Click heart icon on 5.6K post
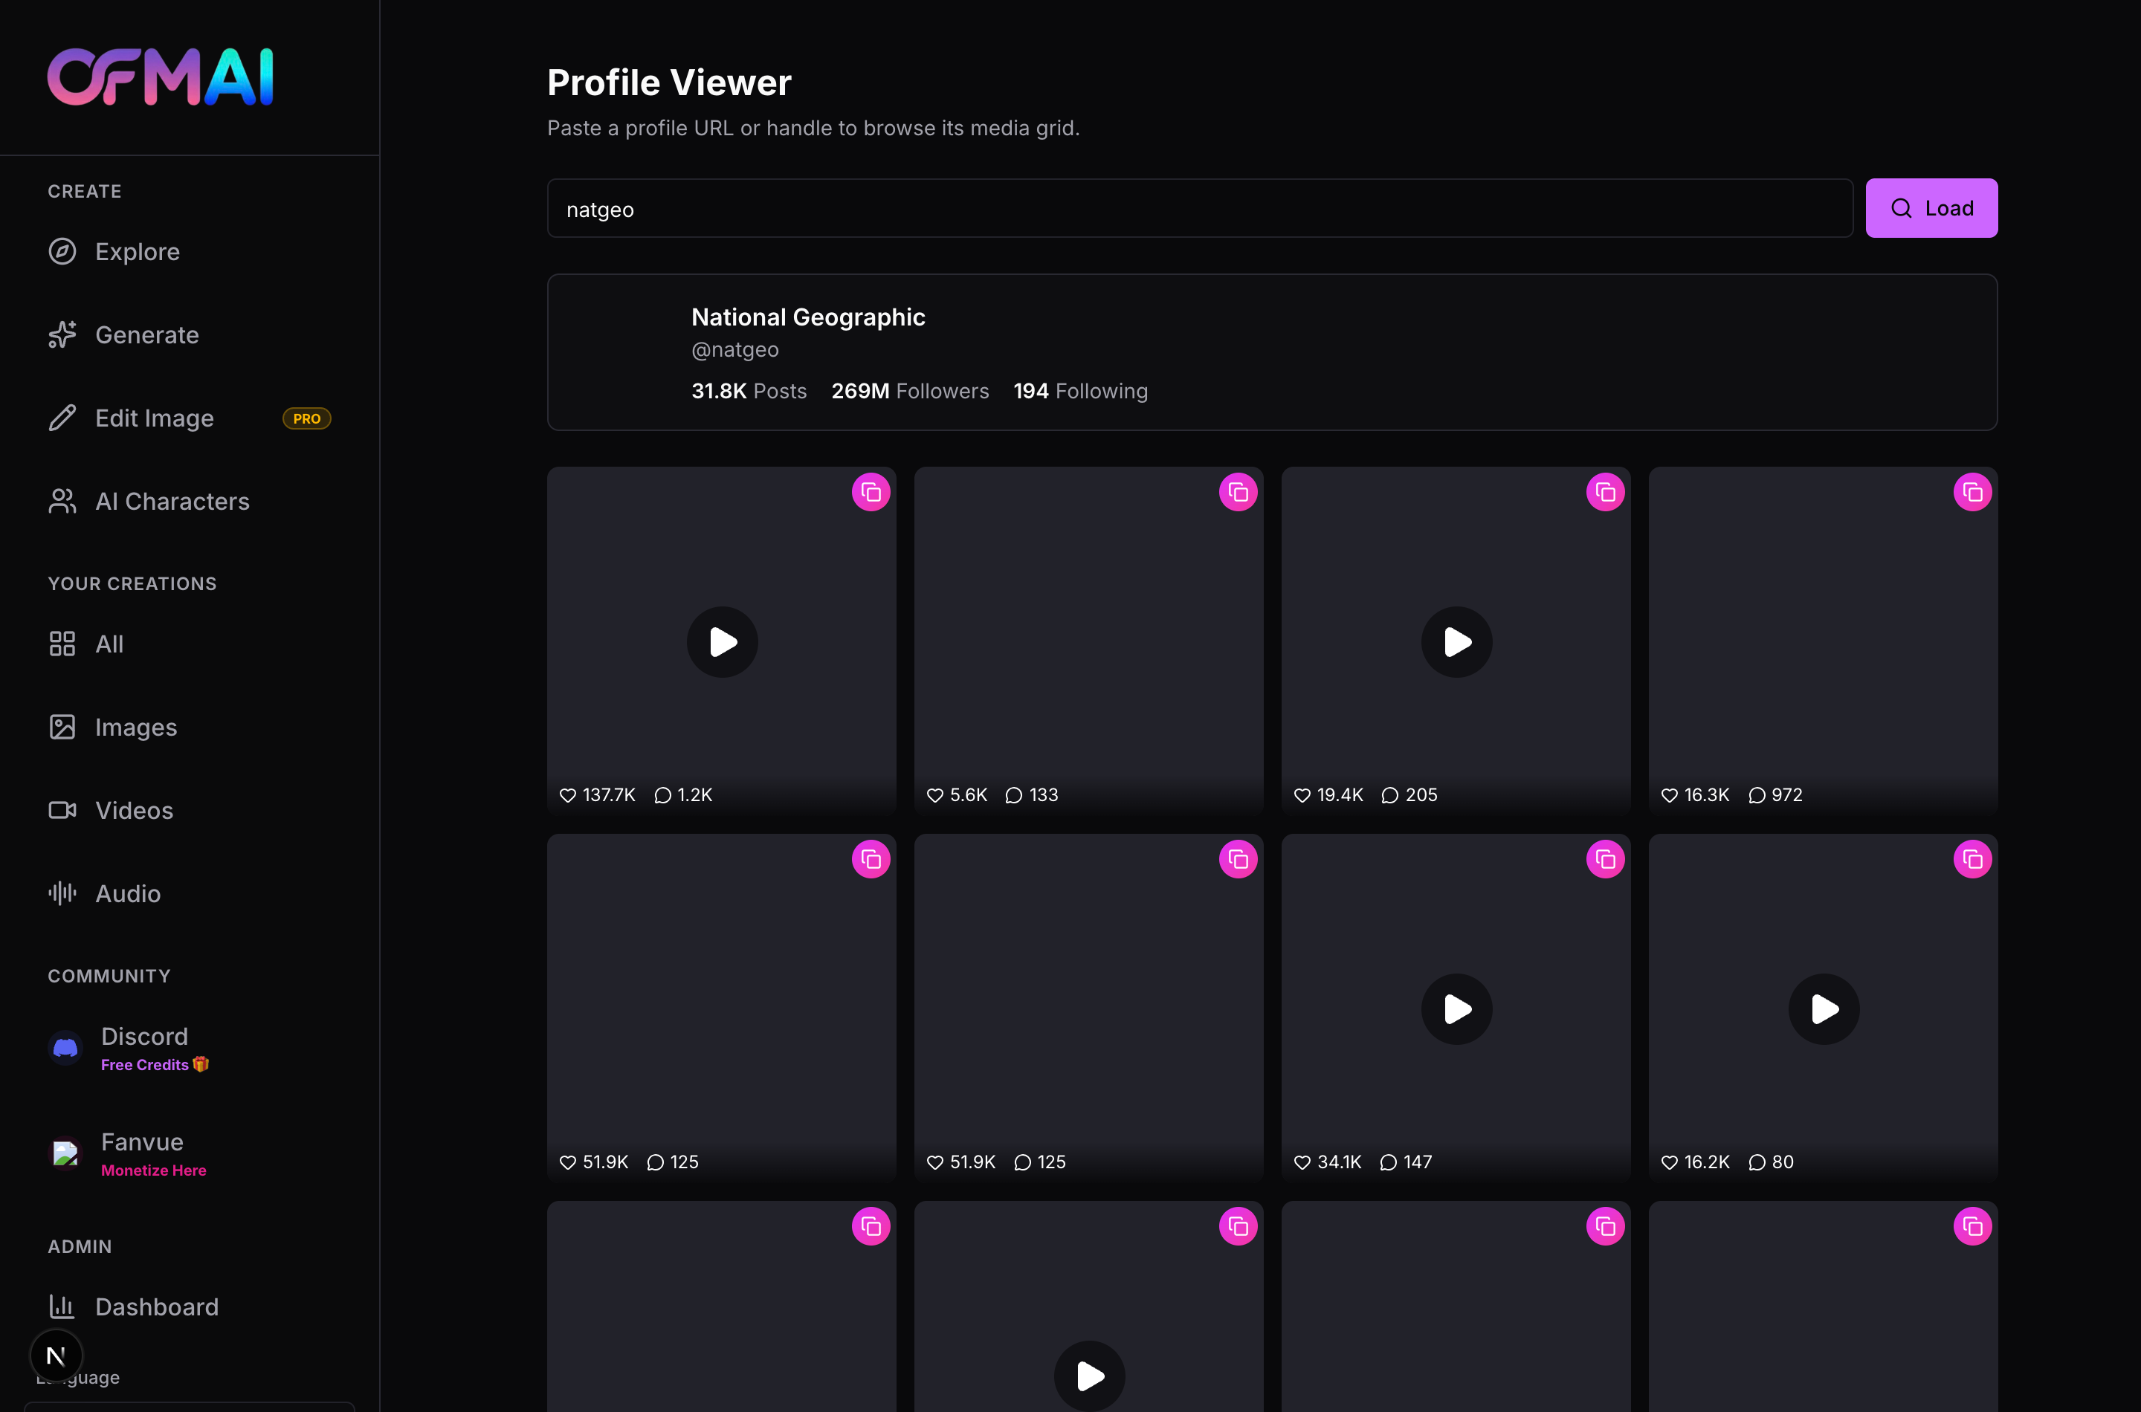Screen dimensions: 2141x1412 tap(935, 795)
